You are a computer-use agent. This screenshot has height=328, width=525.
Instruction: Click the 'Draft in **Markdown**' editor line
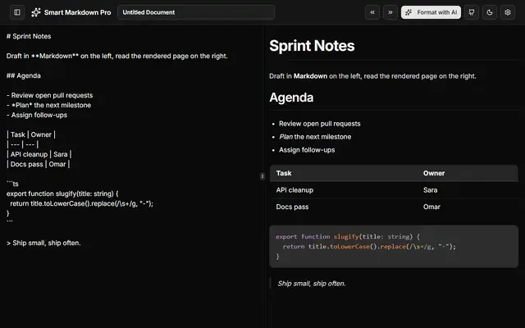click(x=116, y=56)
